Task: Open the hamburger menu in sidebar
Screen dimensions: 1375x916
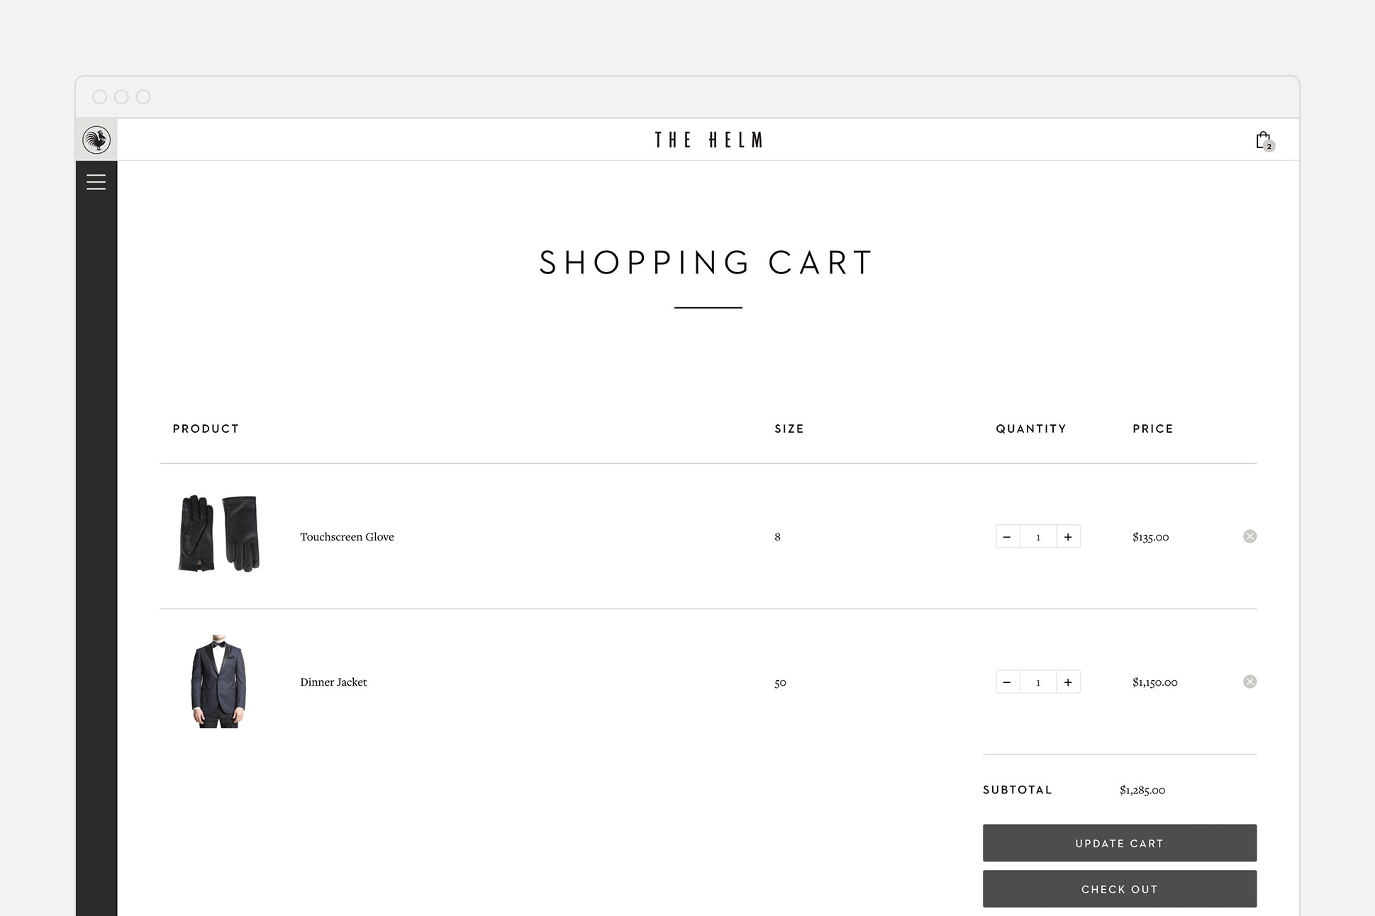Action: [96, 182]
